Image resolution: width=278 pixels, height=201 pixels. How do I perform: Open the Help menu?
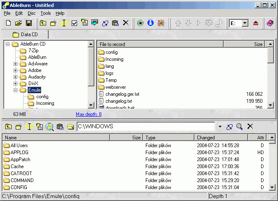[x=60, y=13]
